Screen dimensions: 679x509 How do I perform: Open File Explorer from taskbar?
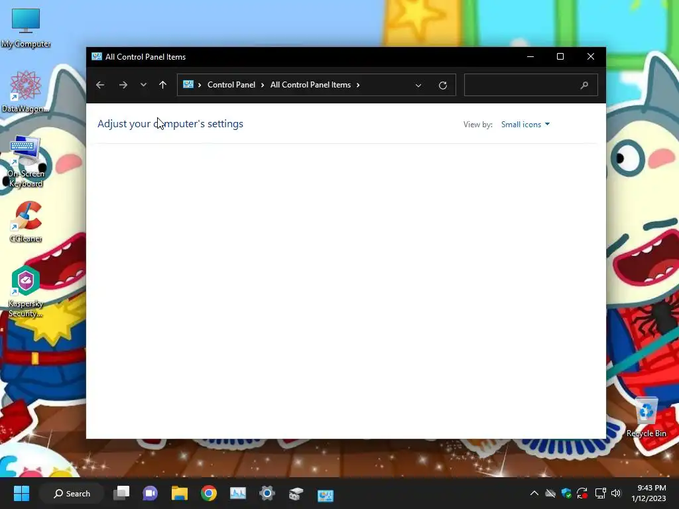pos(179,493)
